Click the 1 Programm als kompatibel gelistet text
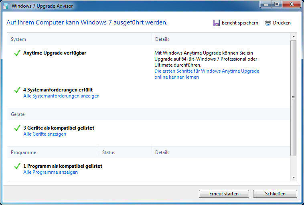This screenshot has width=308, height=205. pyautogui.click(x=63, y=166)
